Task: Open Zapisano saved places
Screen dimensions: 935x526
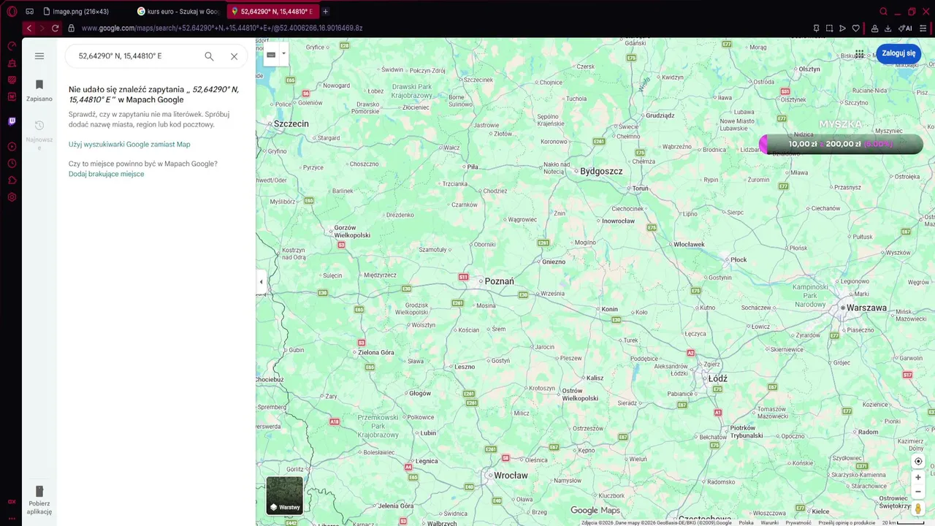Action: coord(39,91)
